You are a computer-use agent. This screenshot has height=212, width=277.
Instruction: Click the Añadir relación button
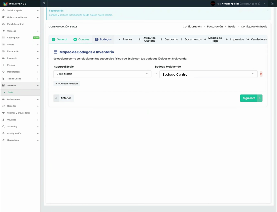(x=66, y=84)
